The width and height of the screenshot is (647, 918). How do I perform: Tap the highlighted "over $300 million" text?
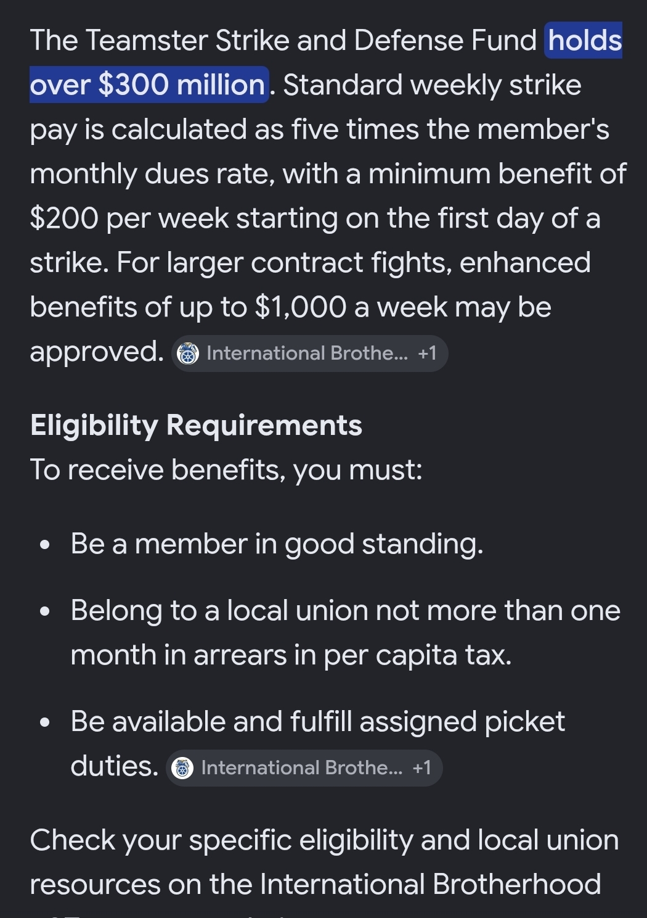[148, 85]
